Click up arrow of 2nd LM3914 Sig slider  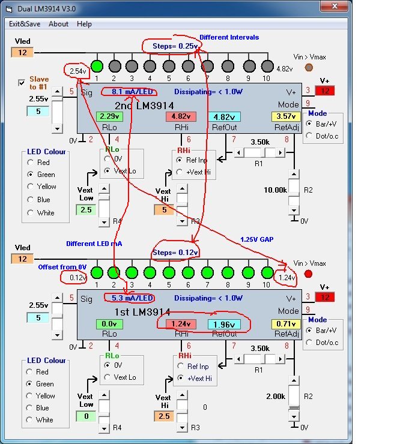click(57, 91)
